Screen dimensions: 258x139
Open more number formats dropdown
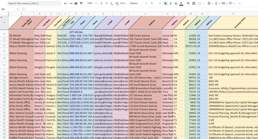pos(123,3)
